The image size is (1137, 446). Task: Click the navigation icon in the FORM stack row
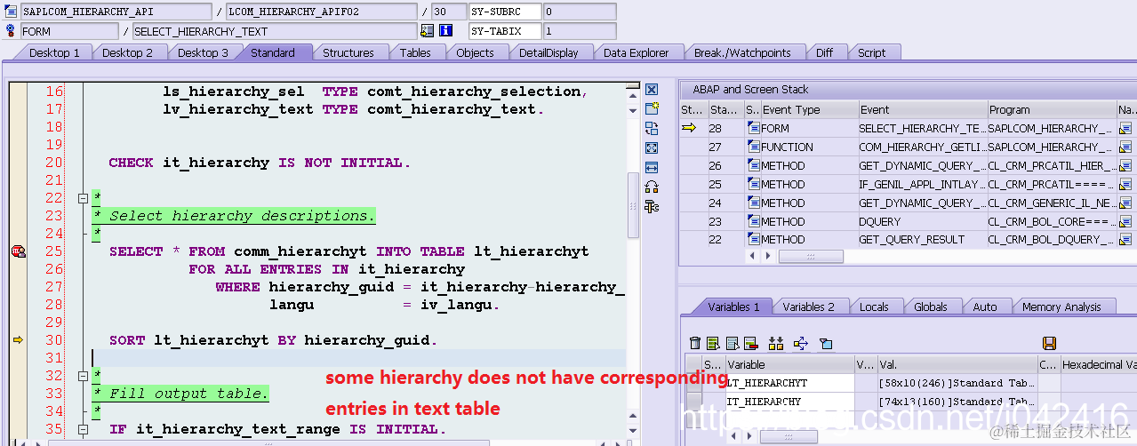pos(1127,129)
